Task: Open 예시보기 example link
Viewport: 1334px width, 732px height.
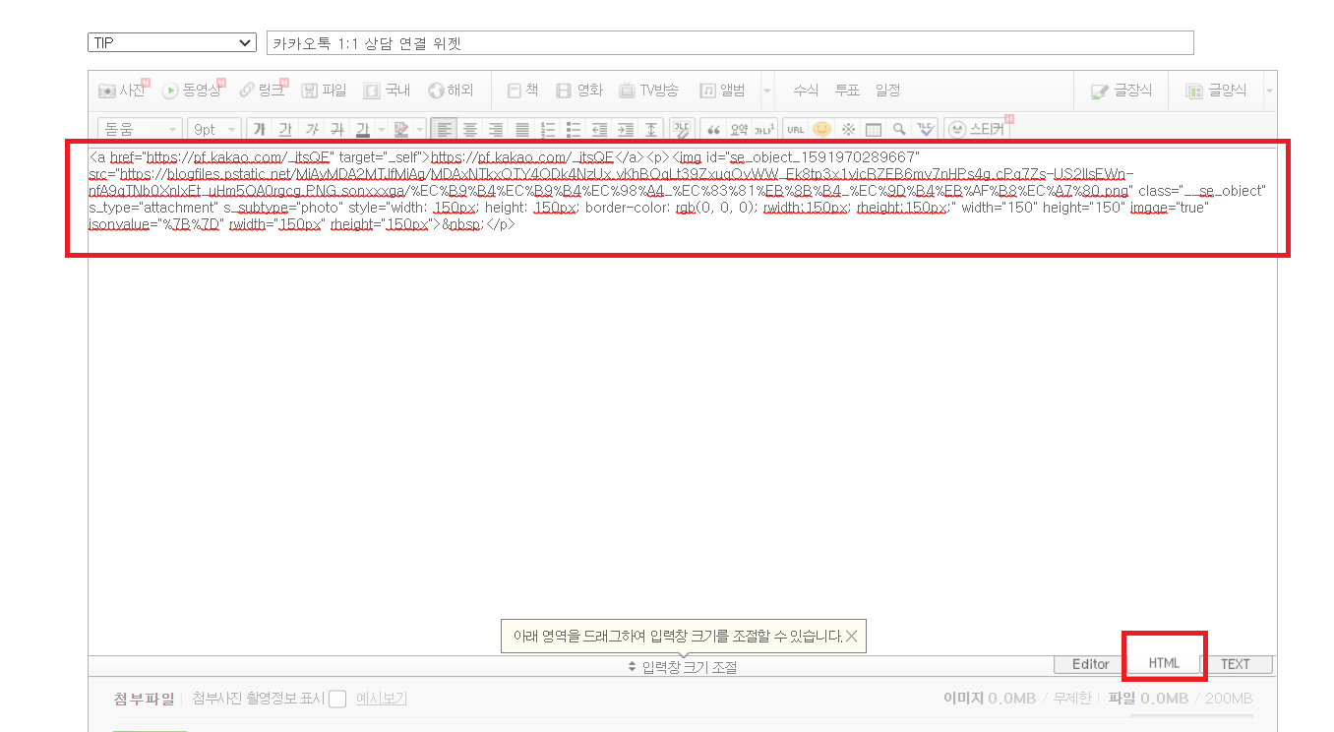Action: (381, 700)
